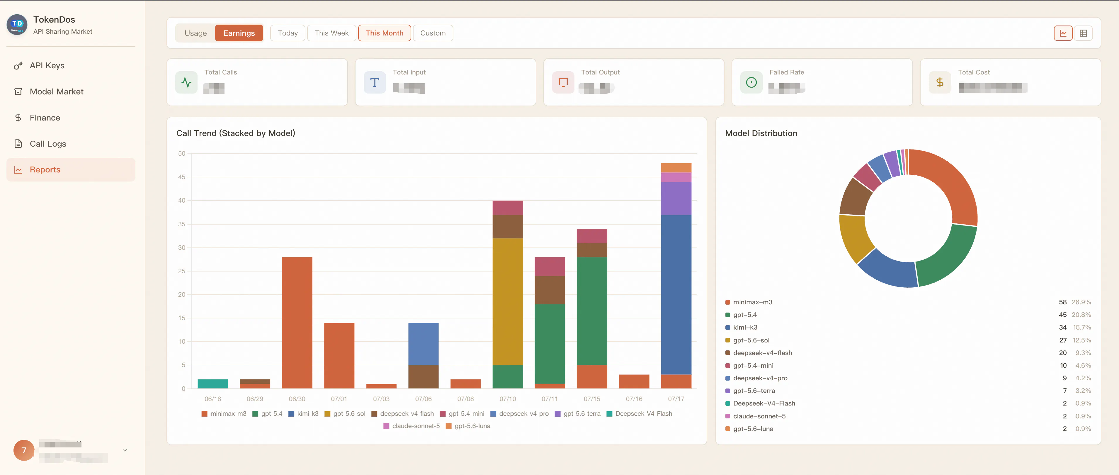1119x475 pixels.
Task: Click the 07/17 date label on axis
Action: [x=676, y=399]
